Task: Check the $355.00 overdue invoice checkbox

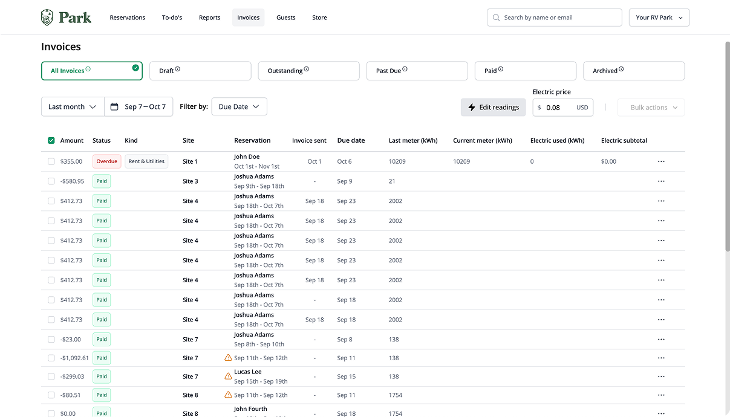Action: tap(51, 162)
